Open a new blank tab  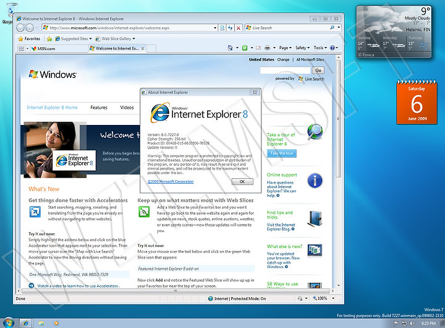coord(151,49)
